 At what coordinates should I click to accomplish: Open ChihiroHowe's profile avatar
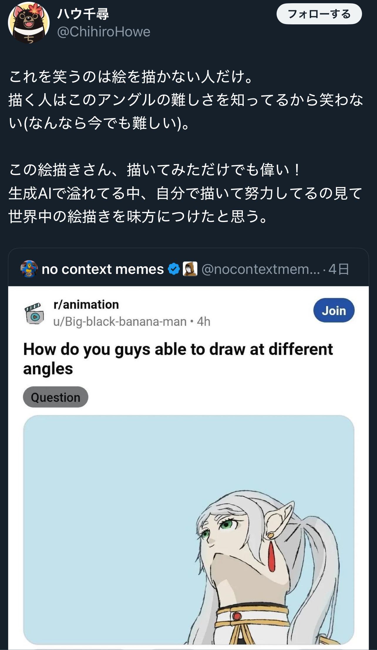[28, 23]
